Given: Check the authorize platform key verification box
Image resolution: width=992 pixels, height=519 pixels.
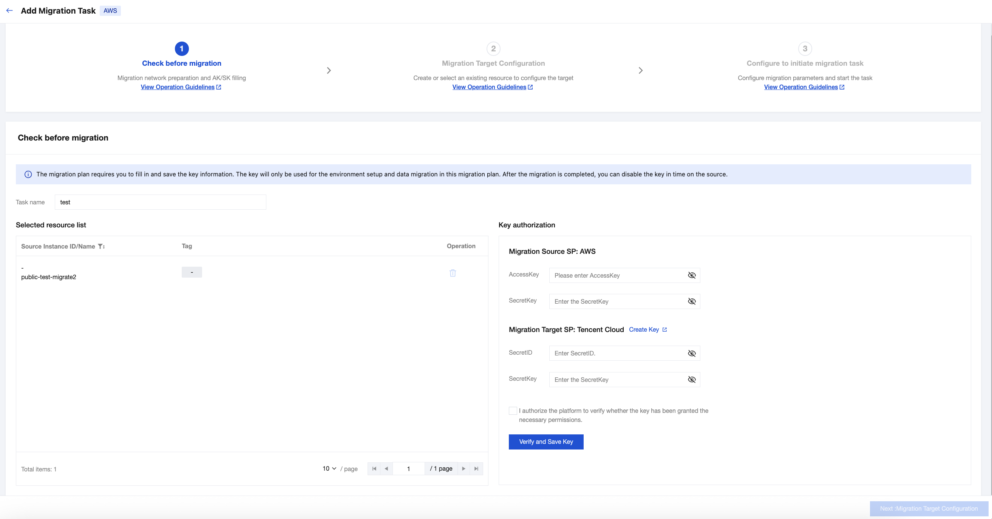Looking at the screenshot, I should [x=513, y=411].
